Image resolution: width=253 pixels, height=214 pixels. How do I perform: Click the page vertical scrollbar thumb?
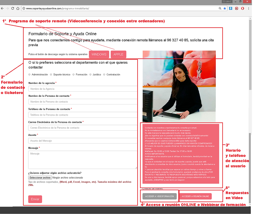pos(250,55)
